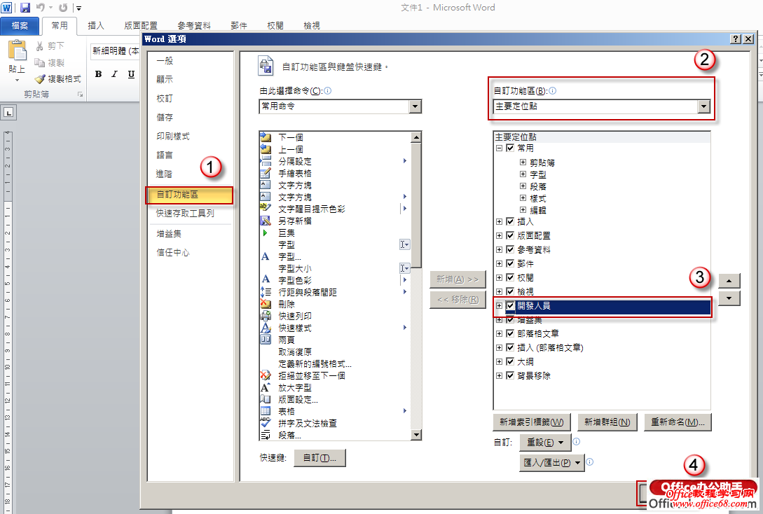Click the move up arrow button
Image resolution: width=763 pixels, height=514 pixels.
click(729, 281)
